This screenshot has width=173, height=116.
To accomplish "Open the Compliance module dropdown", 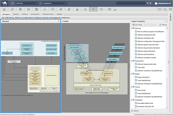I will point(55,3).
